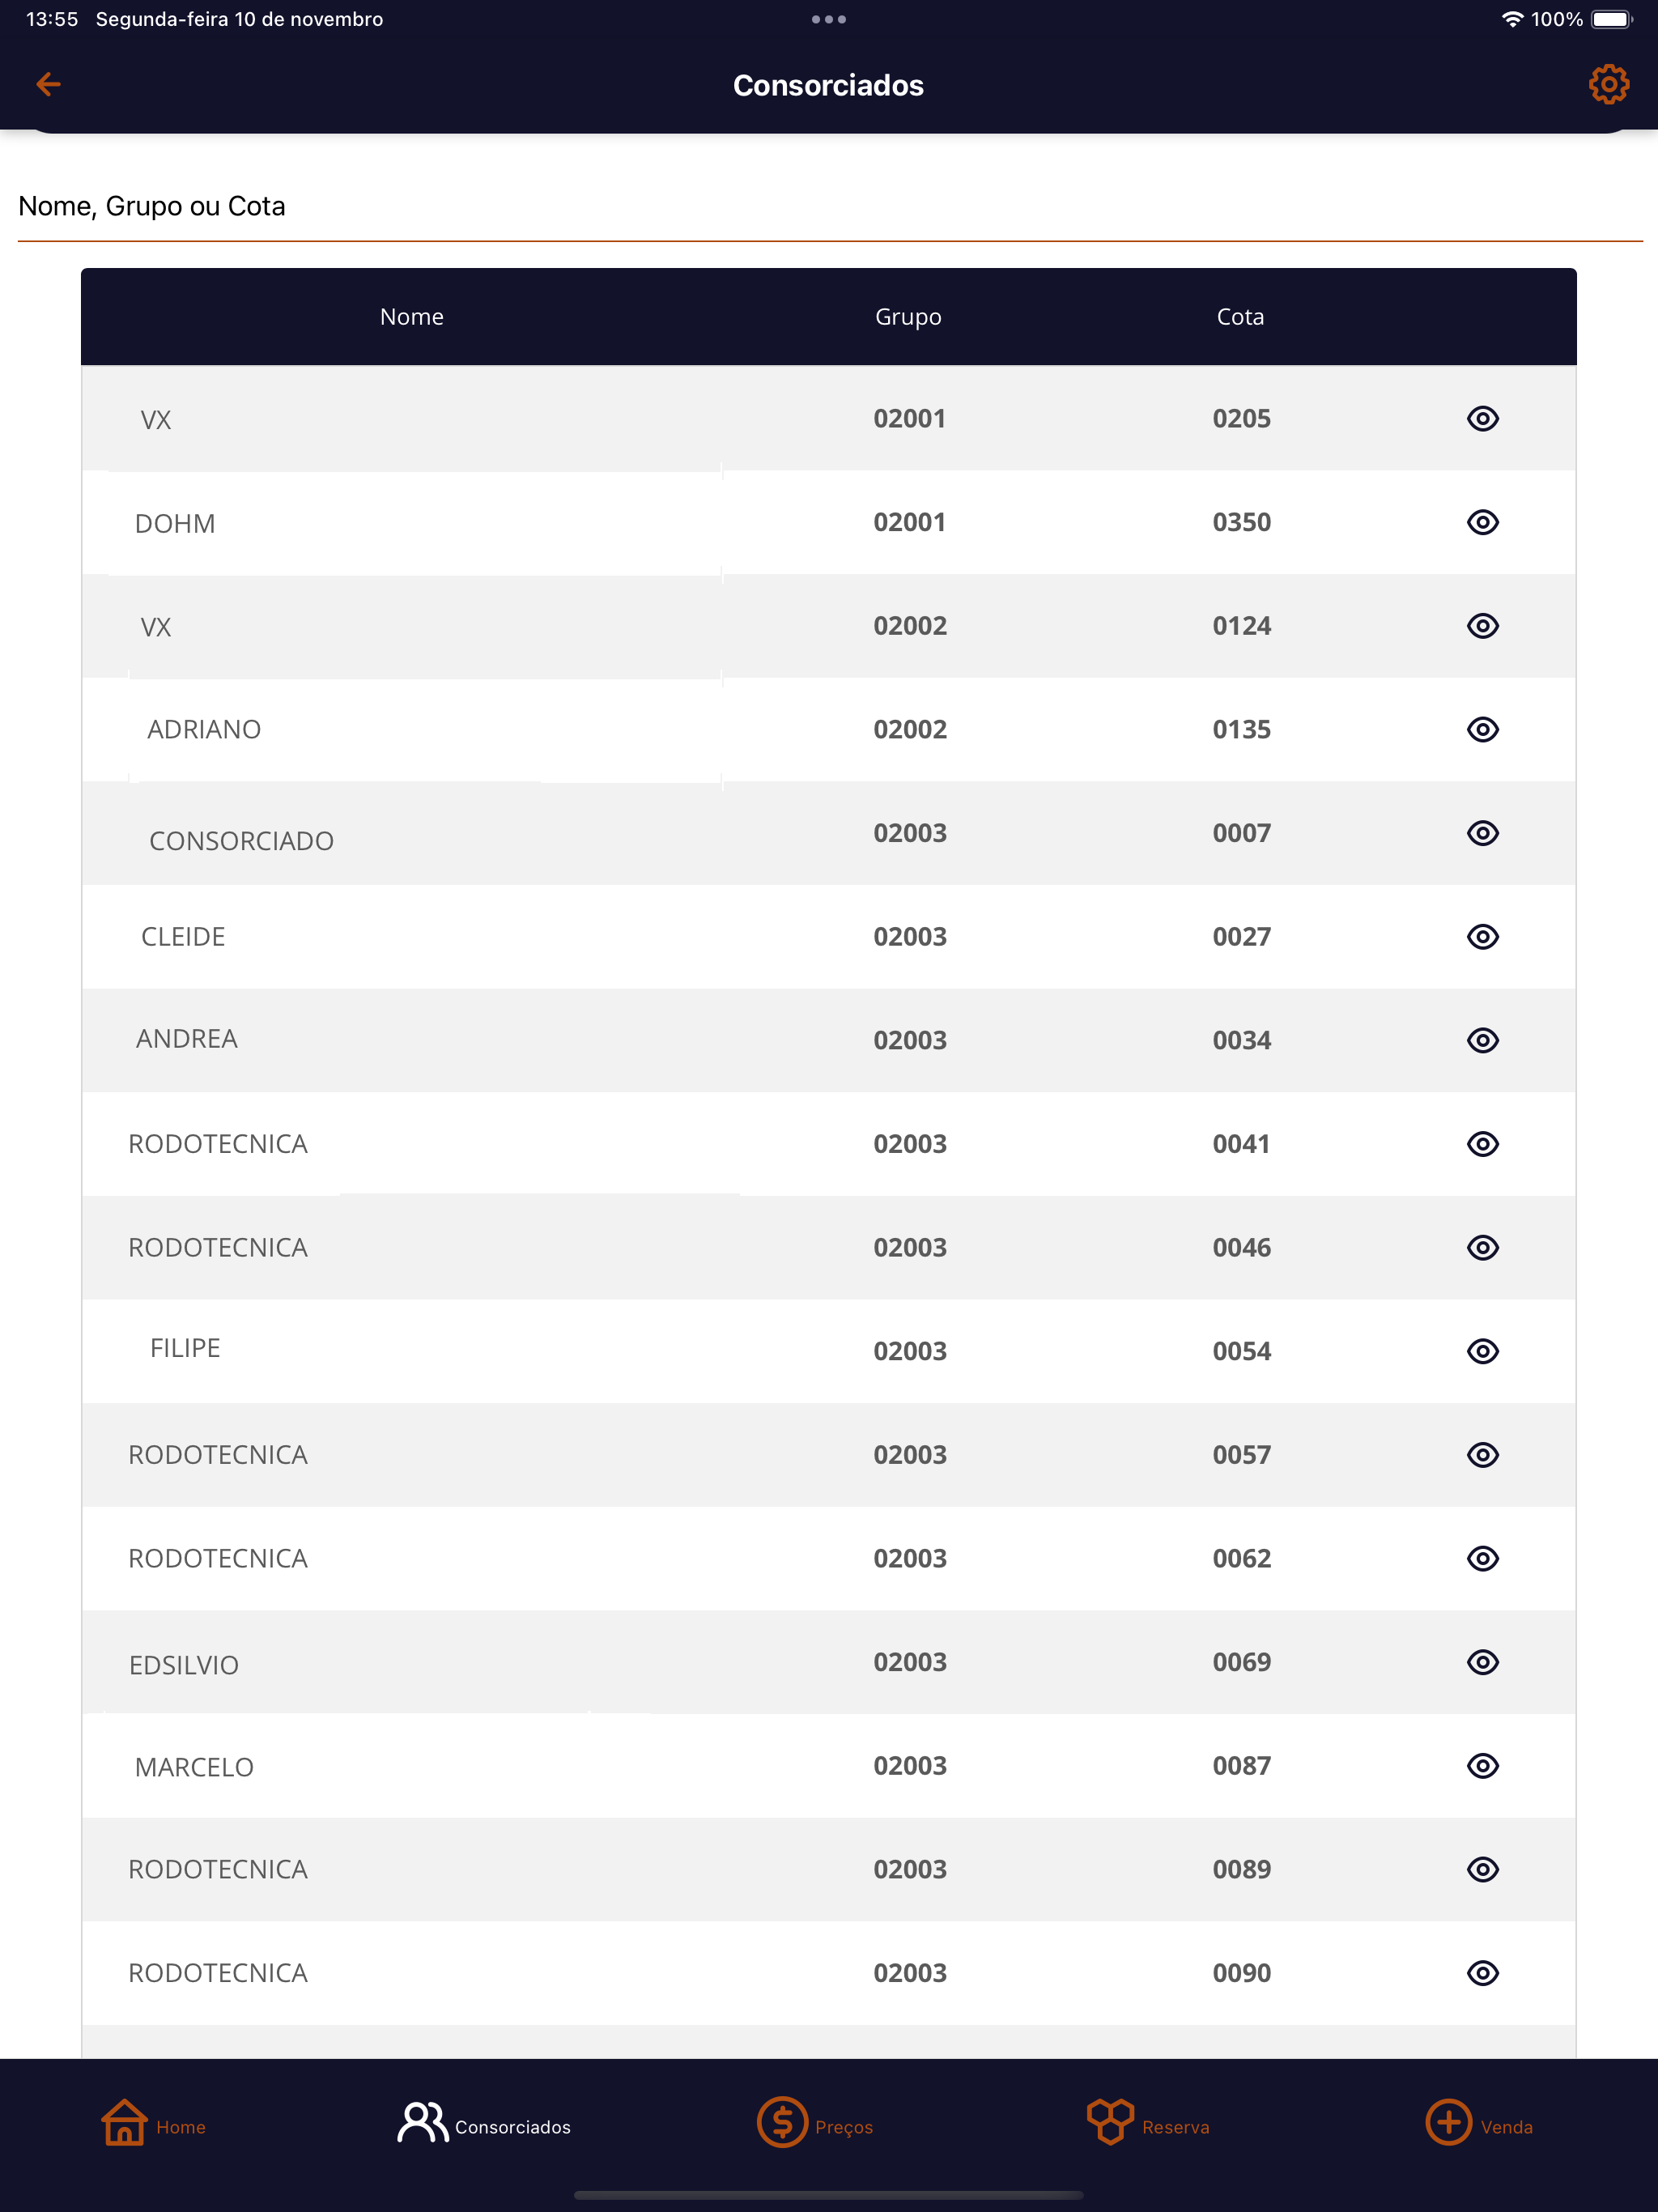Open Venda plus-circle tab
The width and height of the screenshot is (1658, 2212).
point(1478,2124)
